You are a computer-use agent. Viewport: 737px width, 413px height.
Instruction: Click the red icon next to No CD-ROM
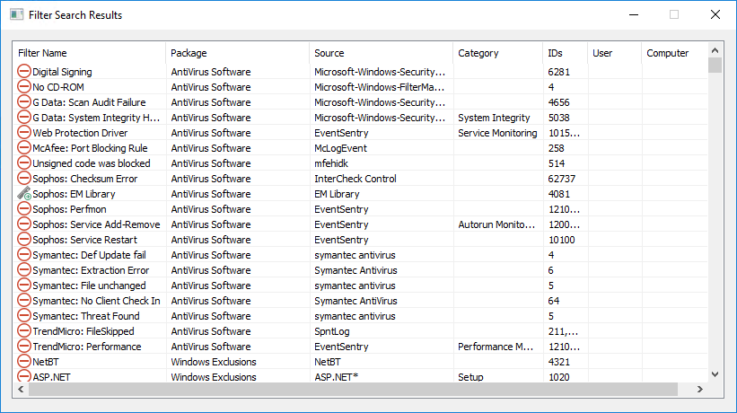(24, 86)
